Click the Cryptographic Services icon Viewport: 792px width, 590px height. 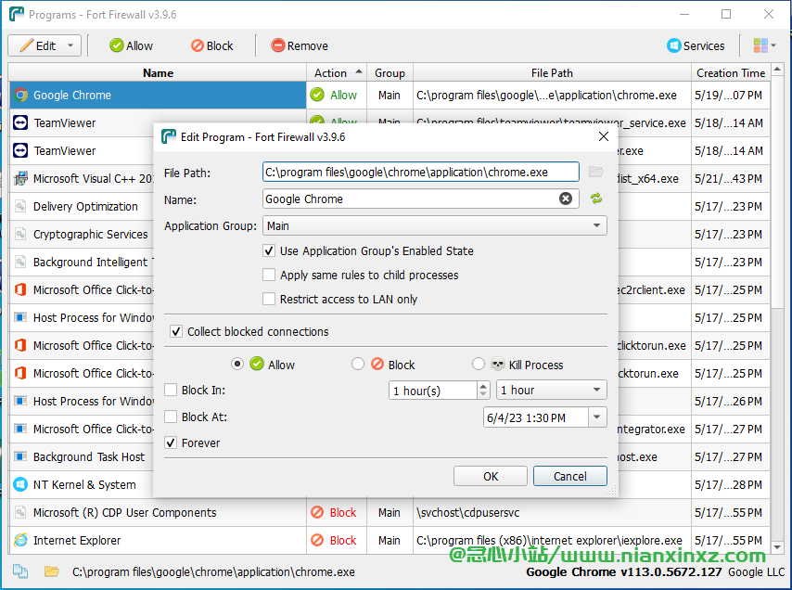click(x=20, y=234)
